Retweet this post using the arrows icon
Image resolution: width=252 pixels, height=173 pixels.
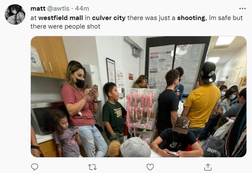(x=92, y=167)
